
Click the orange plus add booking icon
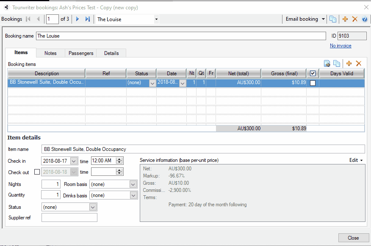pyautogui.click(x=345, y=19)
